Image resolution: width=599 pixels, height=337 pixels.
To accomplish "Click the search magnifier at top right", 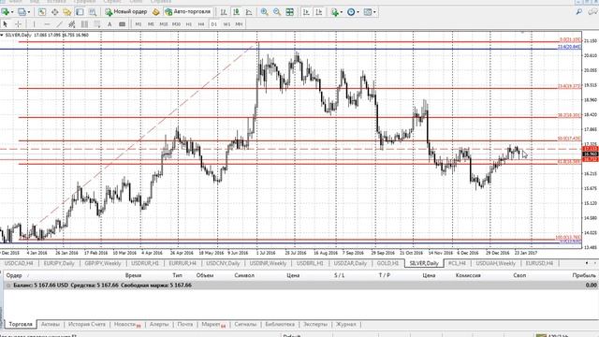I will tap(579, 12).
